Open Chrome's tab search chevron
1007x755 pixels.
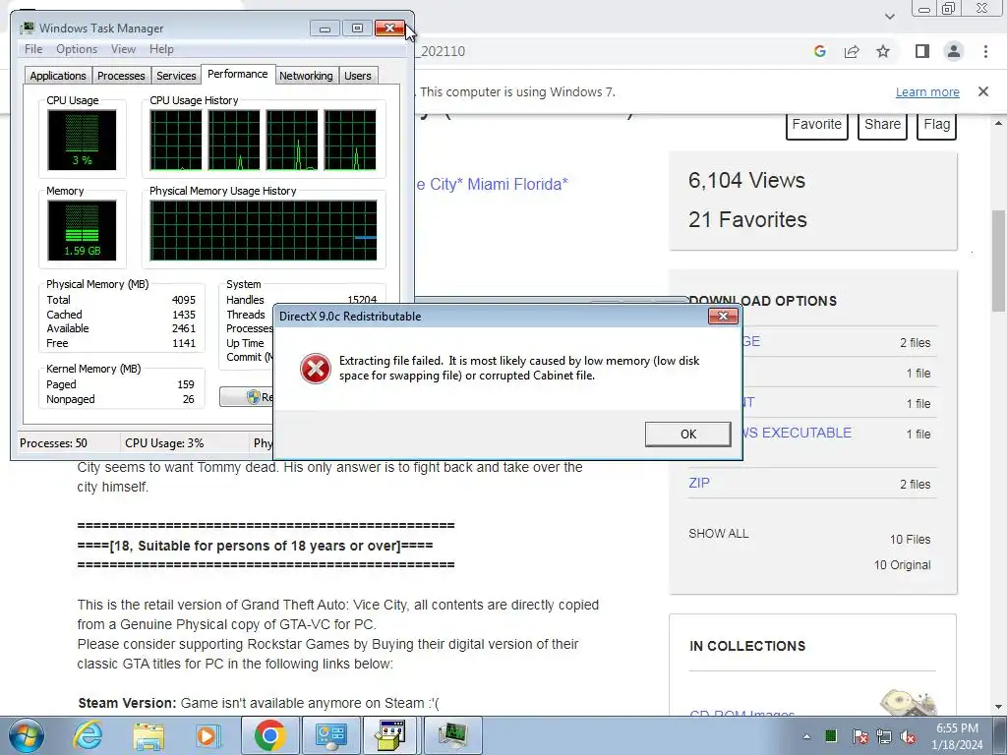pyautogui.click(x=889, y=16)
